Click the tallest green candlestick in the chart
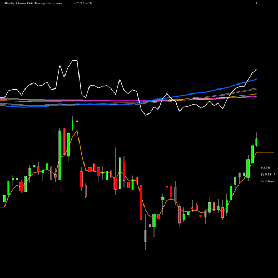This screenshot has height=278, width=278. coord(60,155)
